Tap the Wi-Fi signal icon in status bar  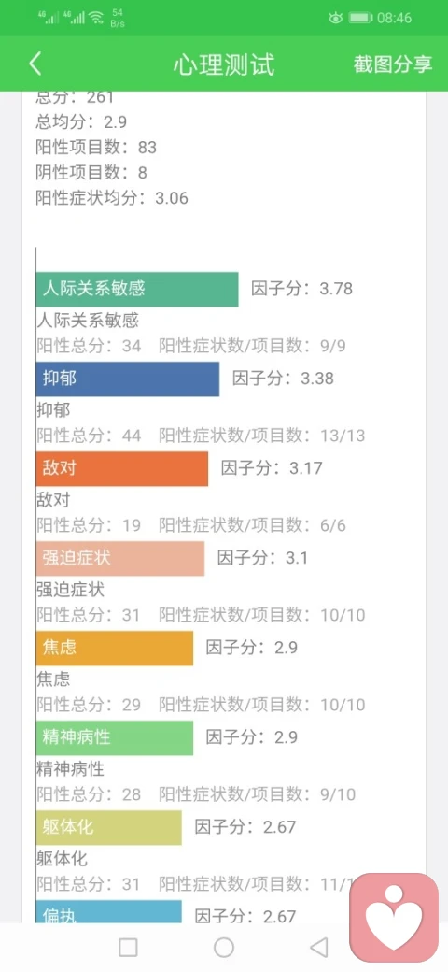click(96, 18)
